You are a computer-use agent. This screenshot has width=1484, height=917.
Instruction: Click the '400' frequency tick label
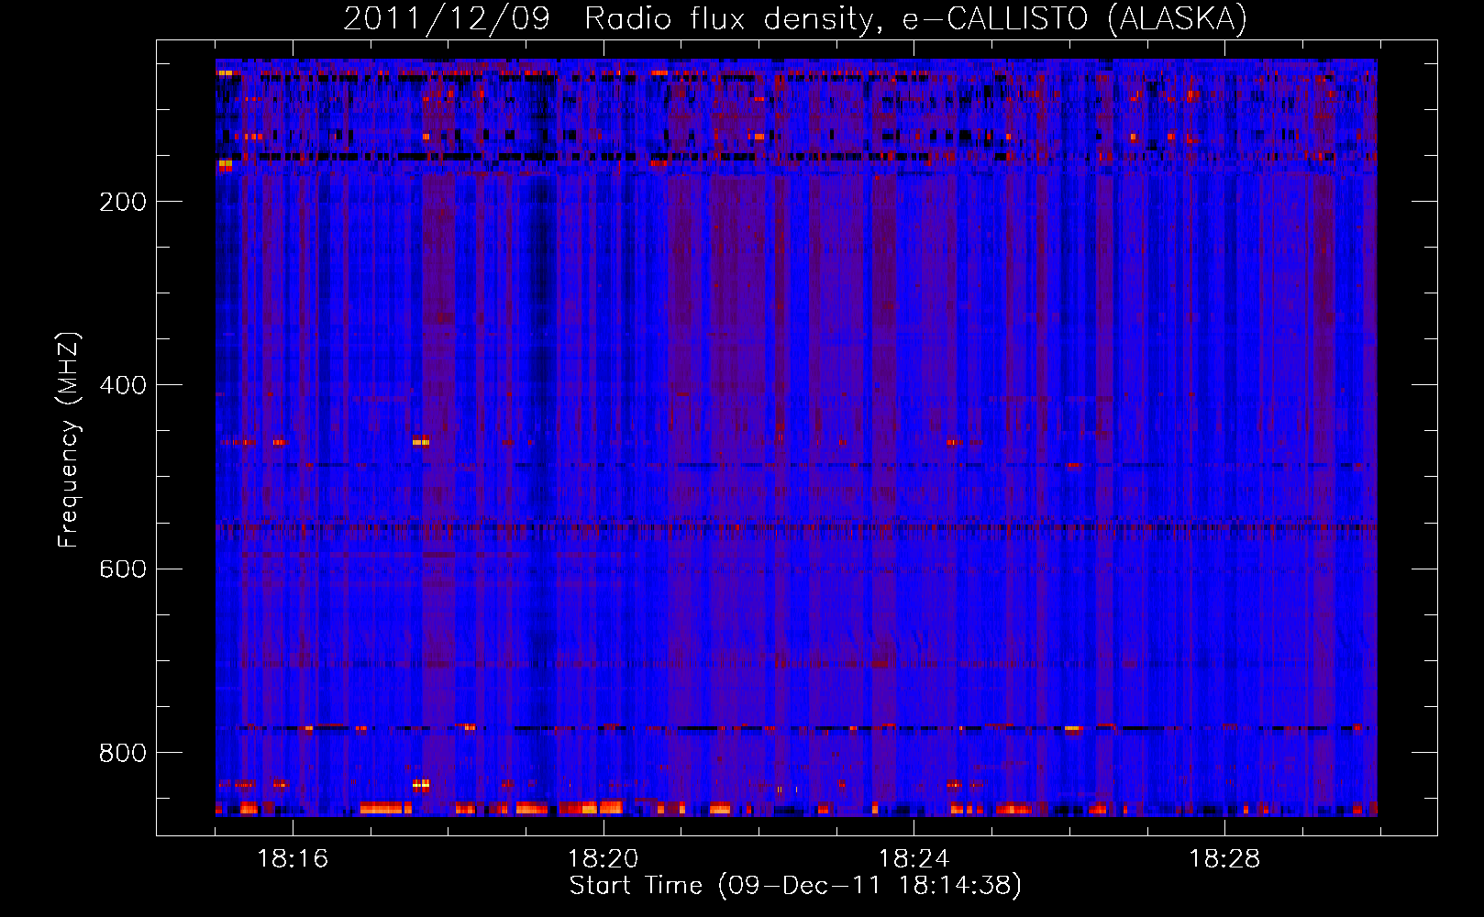click(x=123, y=385)
